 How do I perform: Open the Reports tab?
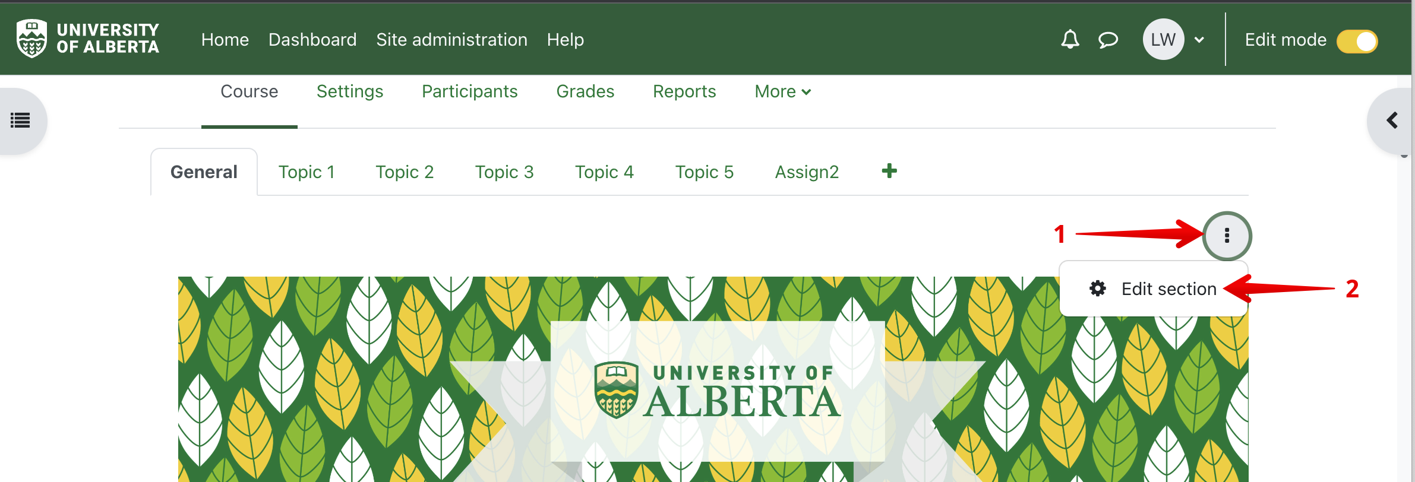[684, 91]
